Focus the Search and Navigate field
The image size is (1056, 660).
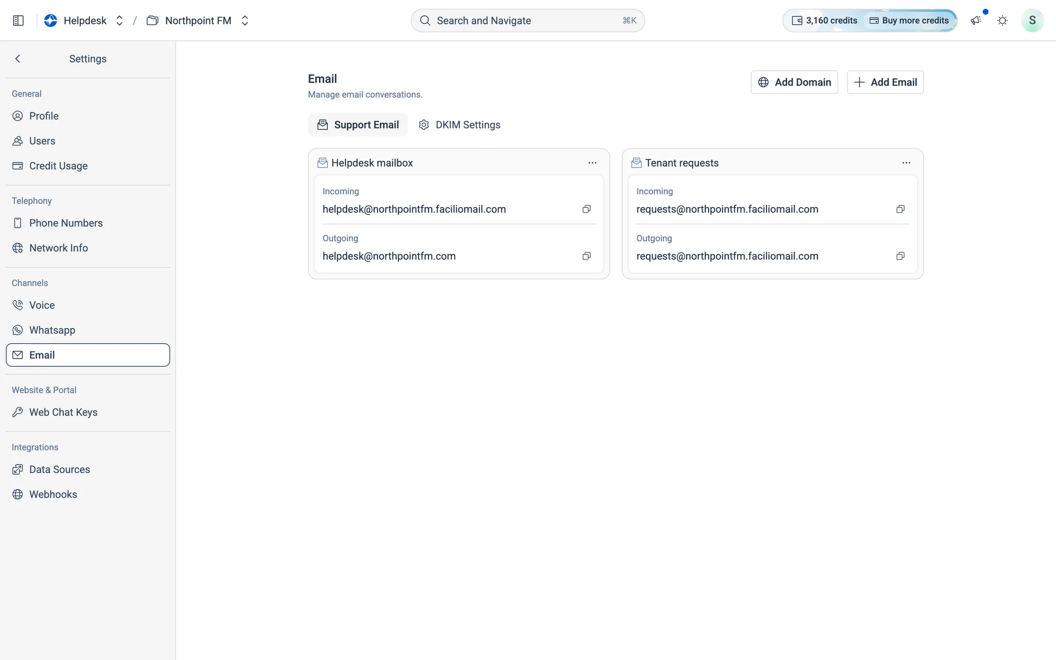pos(527,21)
